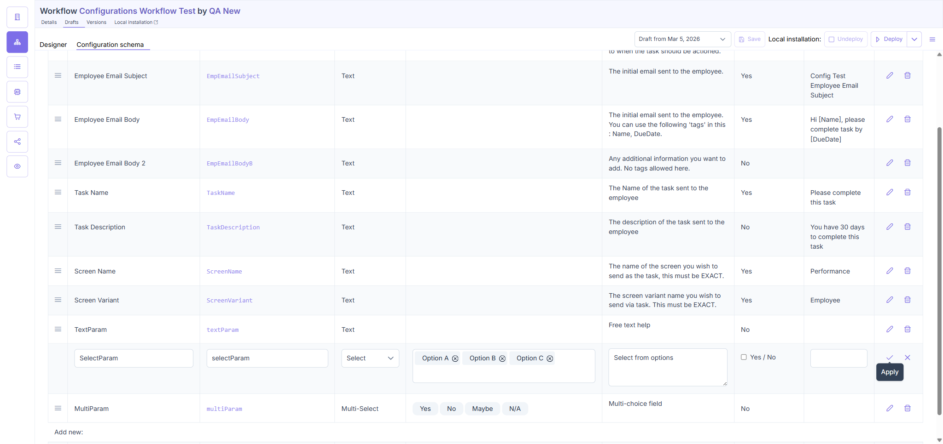
Task: Select the workflow hierarchy sidebar icon
Action: tap(17, 42)
